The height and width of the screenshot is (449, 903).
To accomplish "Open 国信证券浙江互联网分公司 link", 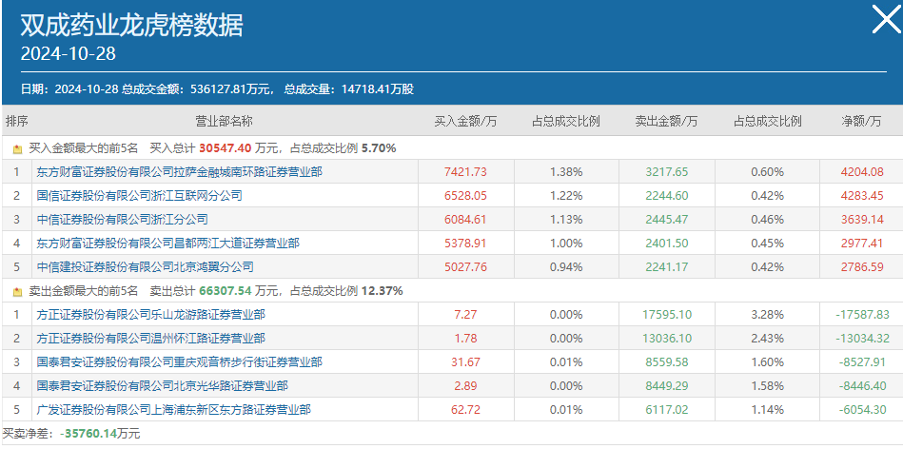I will [139, 196].
